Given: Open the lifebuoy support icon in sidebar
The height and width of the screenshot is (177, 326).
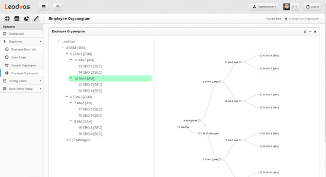Looking at the screenshot, I should click(7, 19).
